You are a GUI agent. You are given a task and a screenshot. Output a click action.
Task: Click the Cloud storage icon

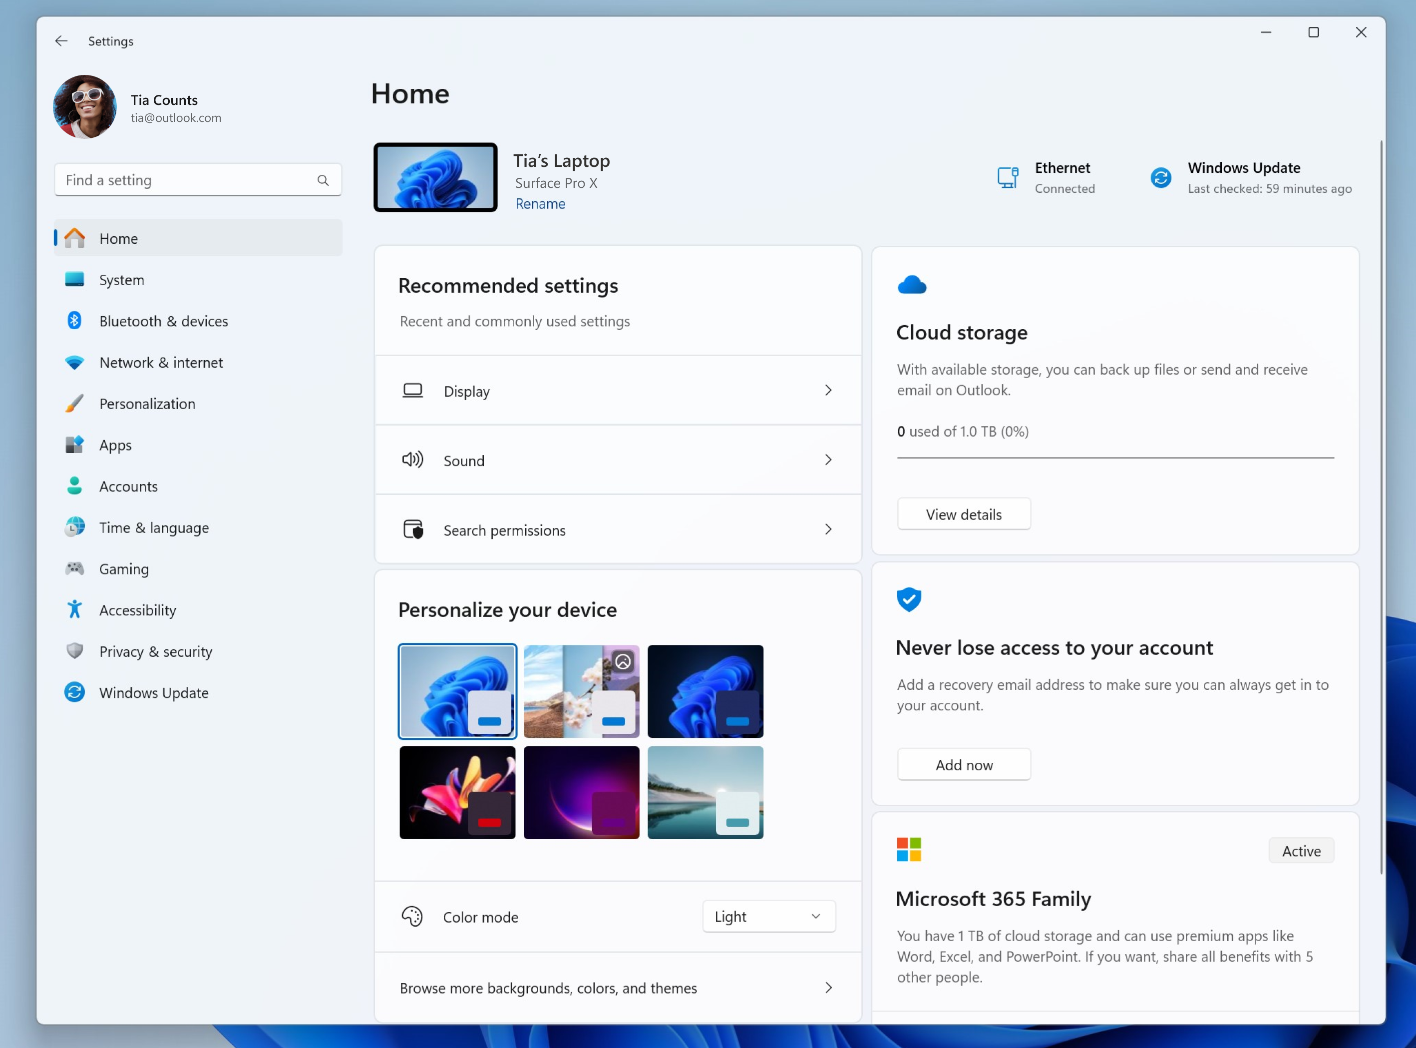pyautogui.click(x=911, y=284)
